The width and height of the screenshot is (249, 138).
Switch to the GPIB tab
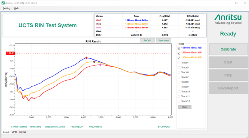[14, 132]
